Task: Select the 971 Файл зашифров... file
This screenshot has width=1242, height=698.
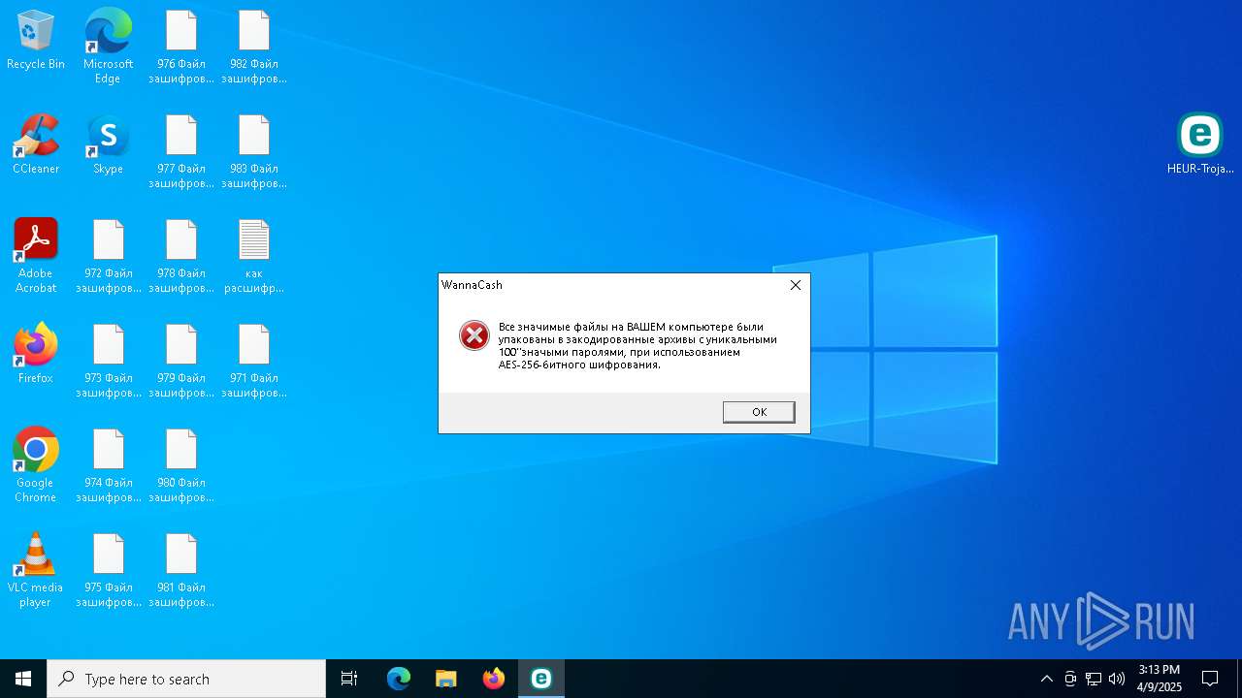Action: tap(254, 361)
